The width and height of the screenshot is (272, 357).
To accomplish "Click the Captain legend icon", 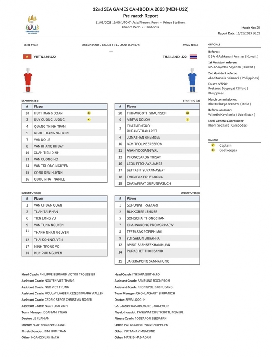I will click(x=213, y=145).
